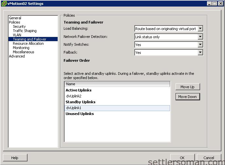Open Miscellaneous settings page

point(24,52)
